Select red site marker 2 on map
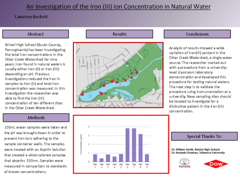This screenshot has width=240, height=179. click(104, 86)
